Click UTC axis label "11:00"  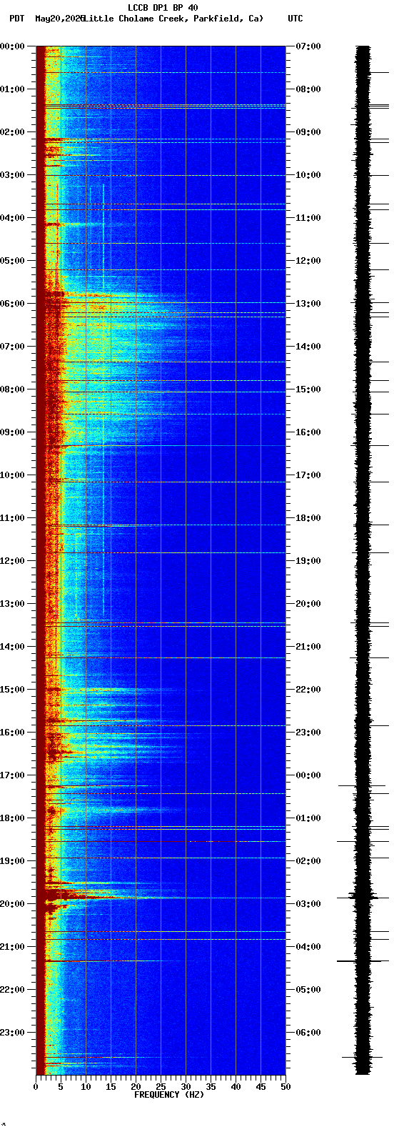click(x=308, y=218)
